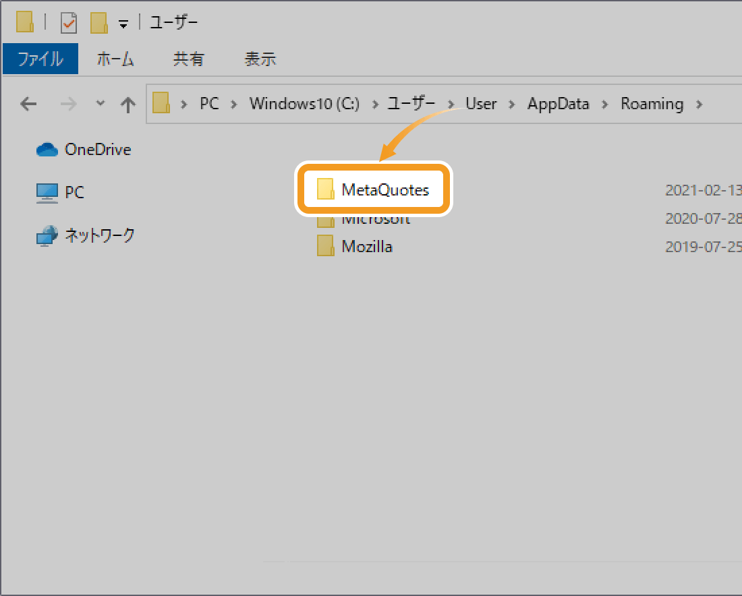Image resolution: width=742 pixels, height=596 pixels.
Task: Click the Properties icon in quick access toolbar
Action: click(69, 24)
